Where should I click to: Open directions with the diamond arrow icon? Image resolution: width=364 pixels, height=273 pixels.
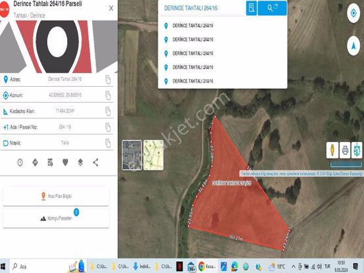[35, 162]
